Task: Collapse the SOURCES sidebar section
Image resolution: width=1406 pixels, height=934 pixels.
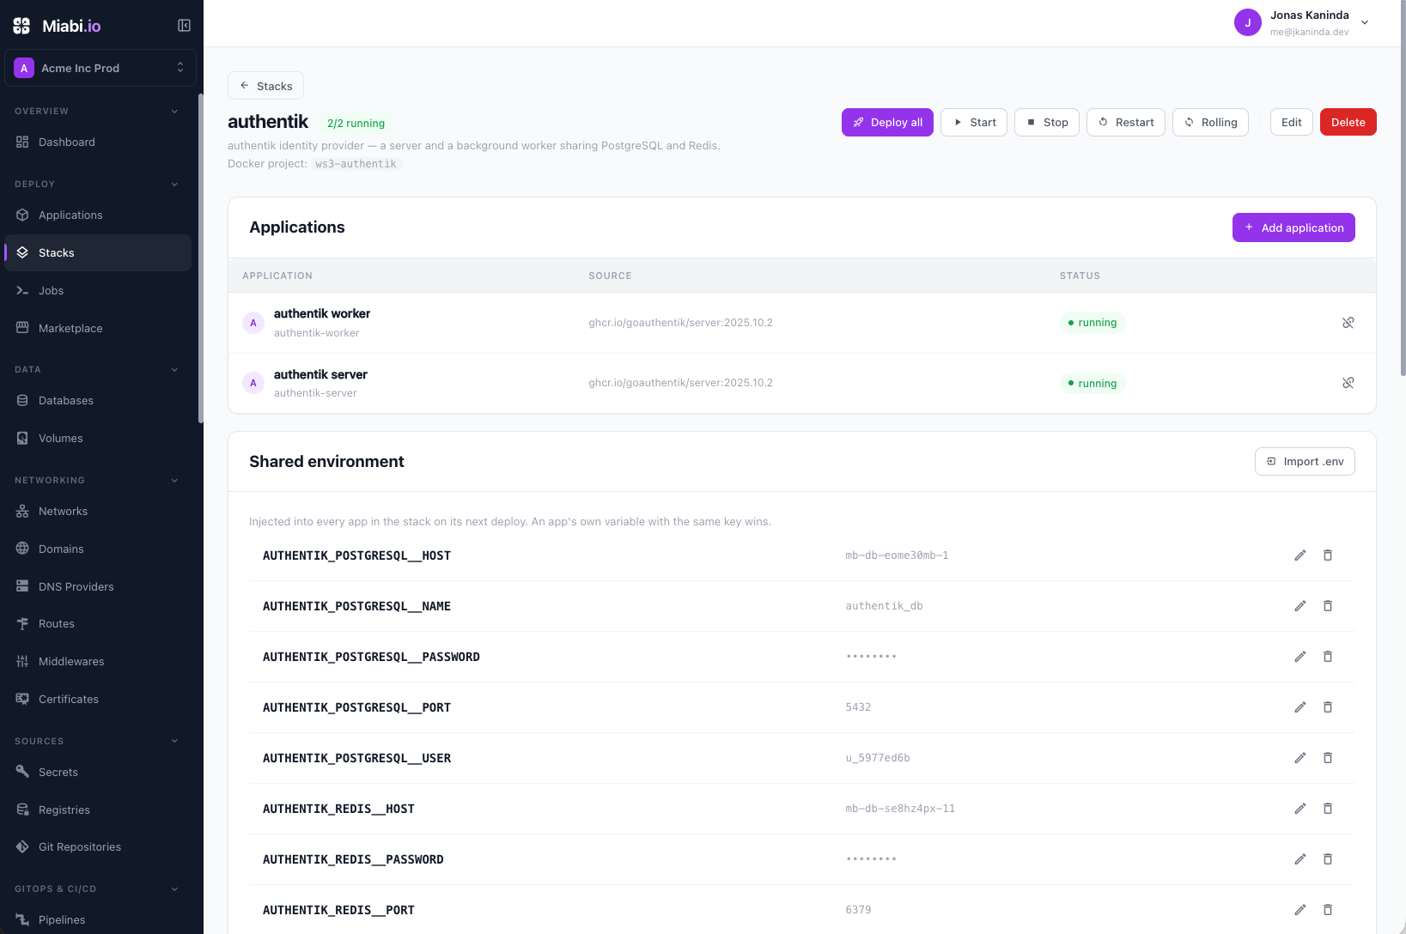Action: (x=174, y=742)
